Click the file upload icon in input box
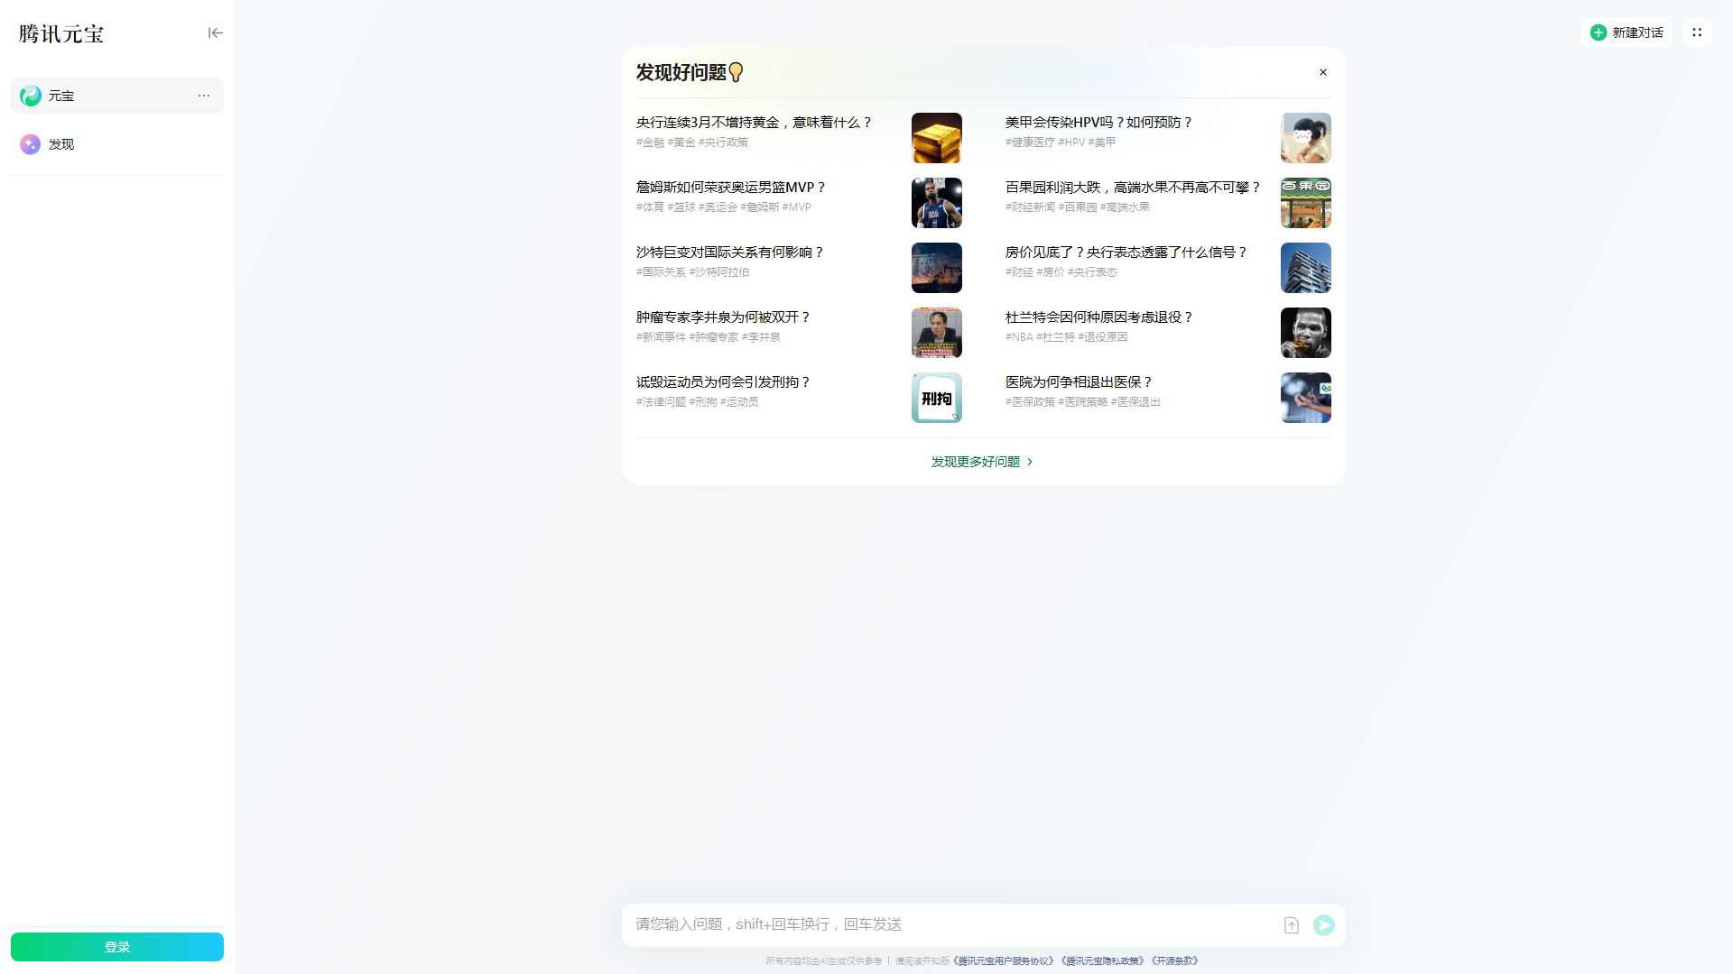Viewport: 1733px width, 974px height. [x=1292, y=925]
